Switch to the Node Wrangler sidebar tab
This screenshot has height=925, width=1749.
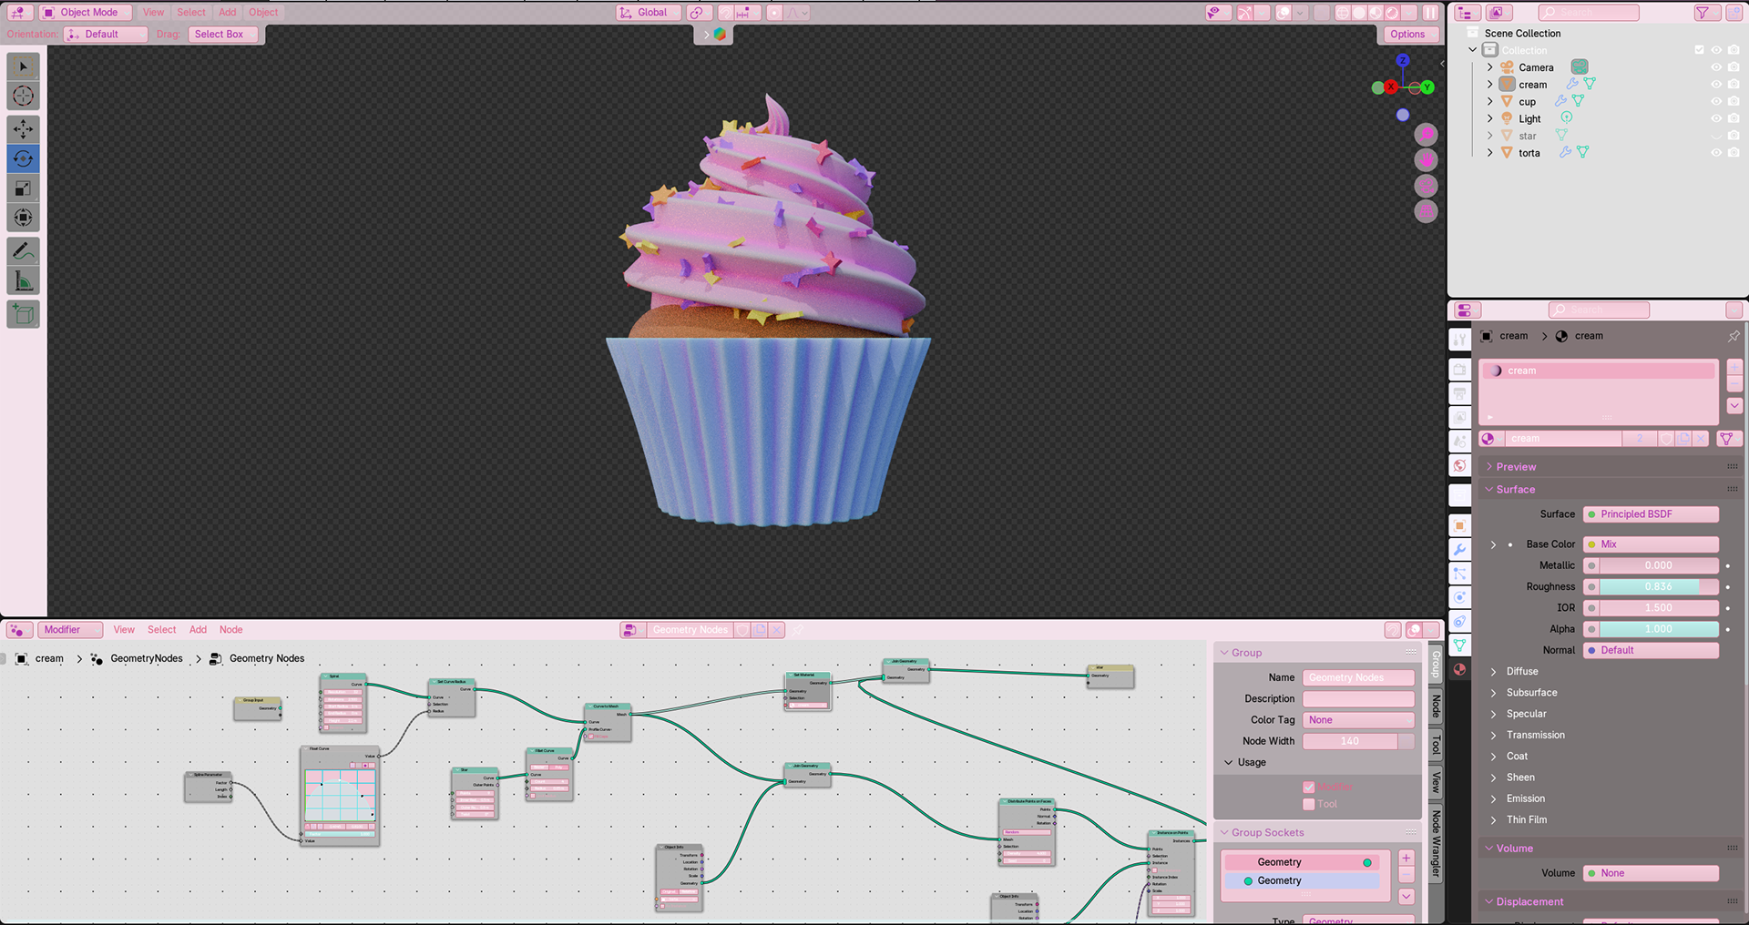[x=1437, y=845]
